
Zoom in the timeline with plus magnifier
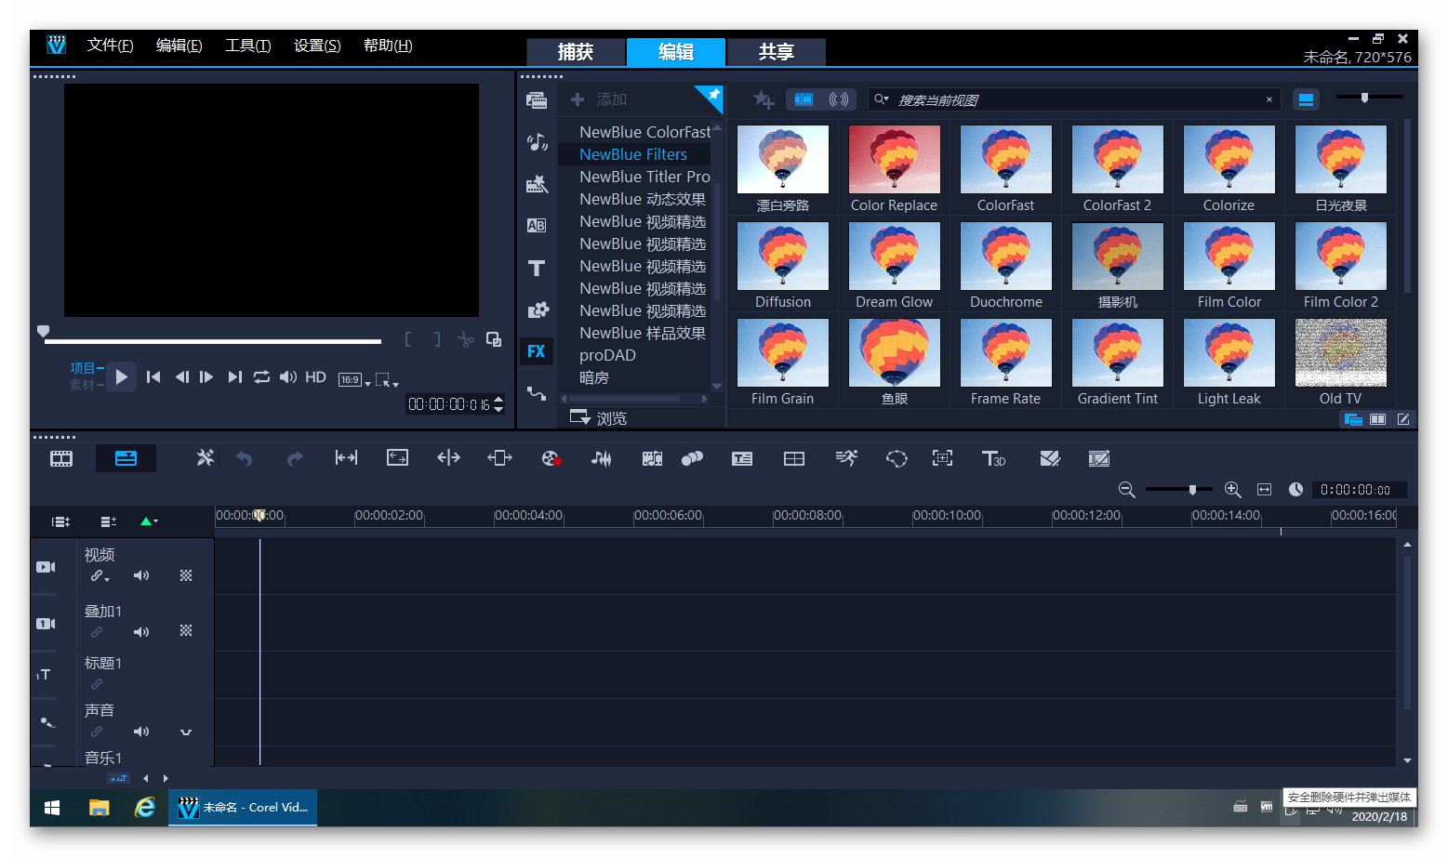[1233, 490]
